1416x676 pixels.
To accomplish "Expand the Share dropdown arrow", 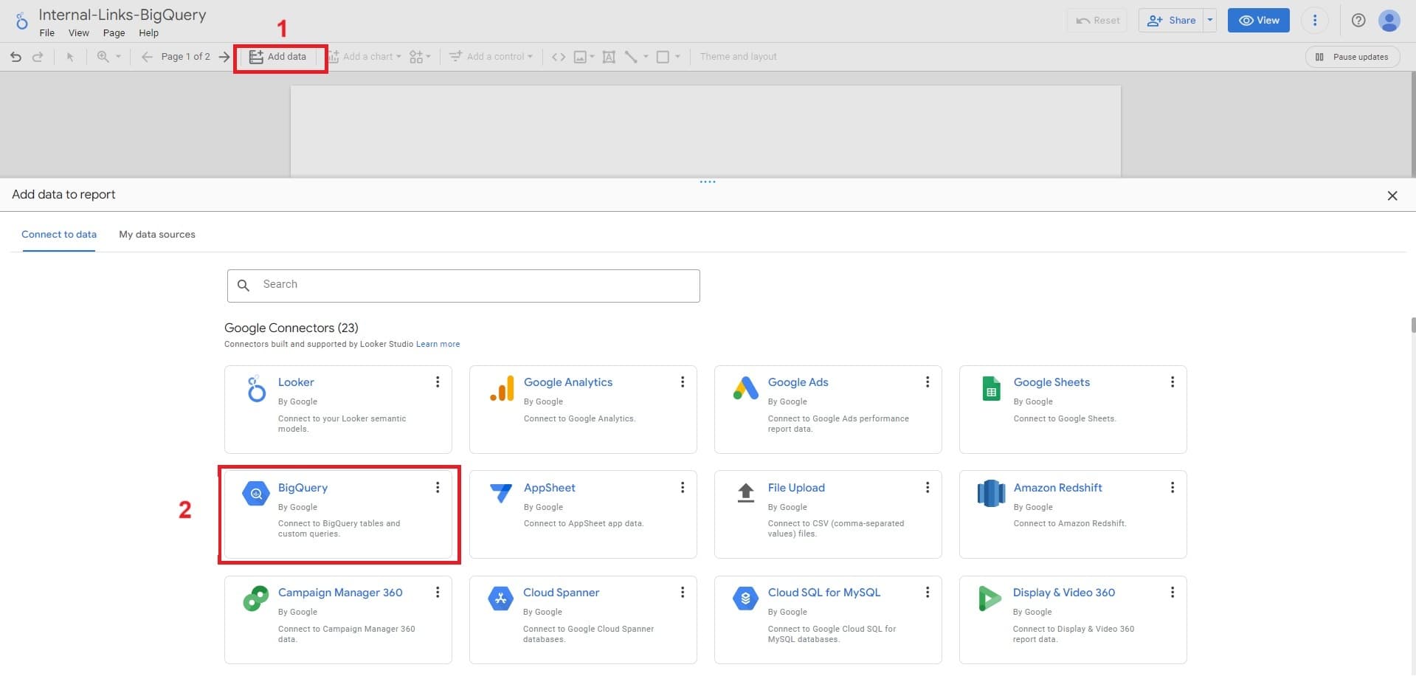I will (x=1210, y=21).
